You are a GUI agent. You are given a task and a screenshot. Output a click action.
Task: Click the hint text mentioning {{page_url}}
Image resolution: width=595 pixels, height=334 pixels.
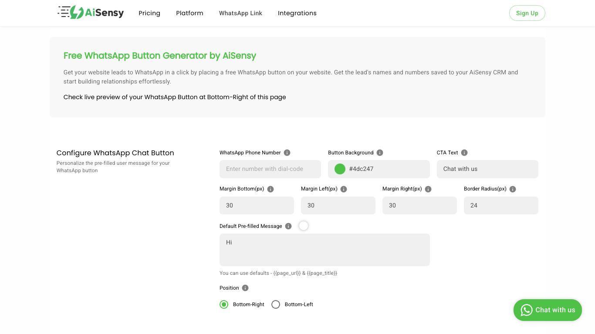278,273
